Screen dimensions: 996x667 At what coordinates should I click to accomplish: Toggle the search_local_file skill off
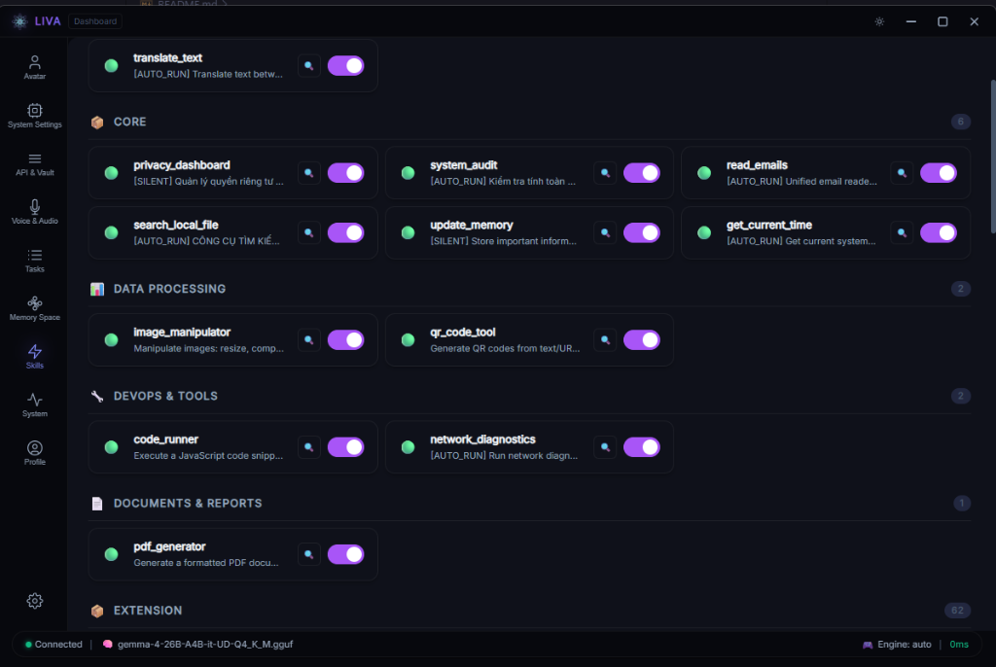[x=345, y=232]
